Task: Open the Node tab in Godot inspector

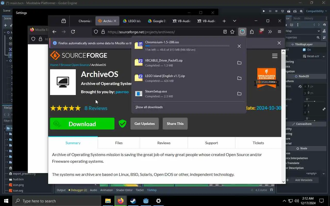Action: click(297, 18)
